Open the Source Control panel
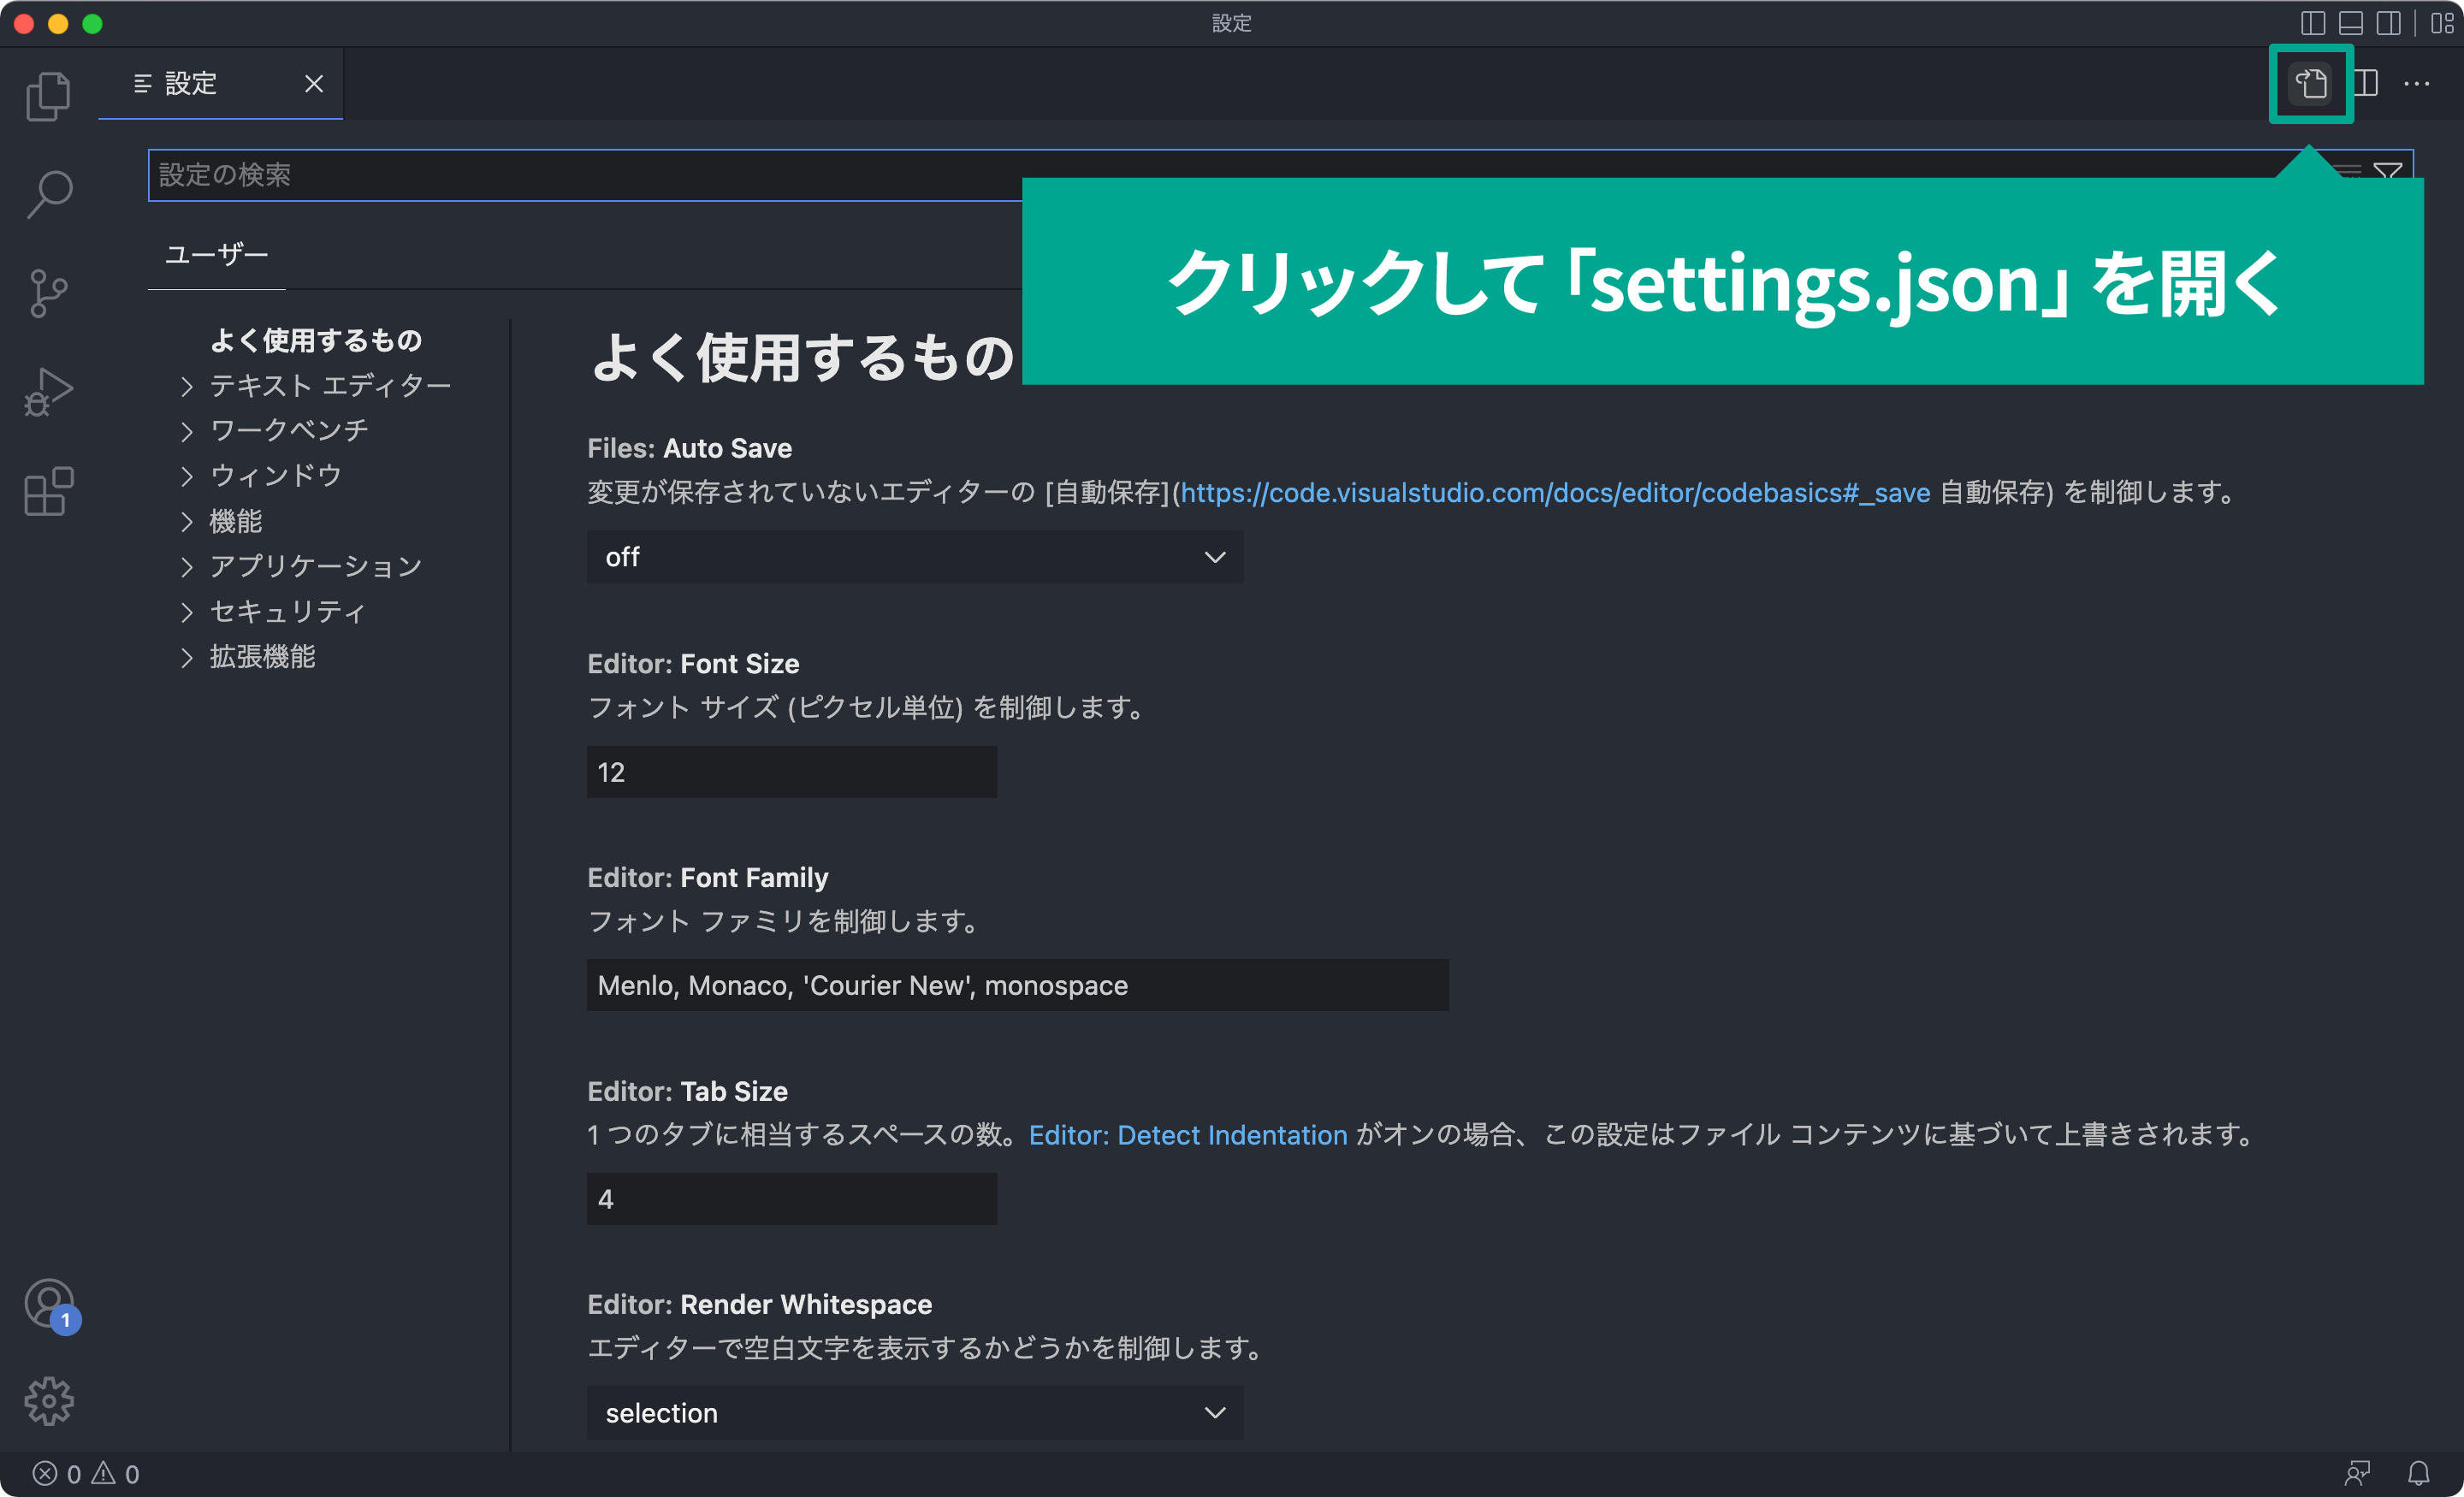The width and height of the screenshot is (2464, 1497). point(48,292)
